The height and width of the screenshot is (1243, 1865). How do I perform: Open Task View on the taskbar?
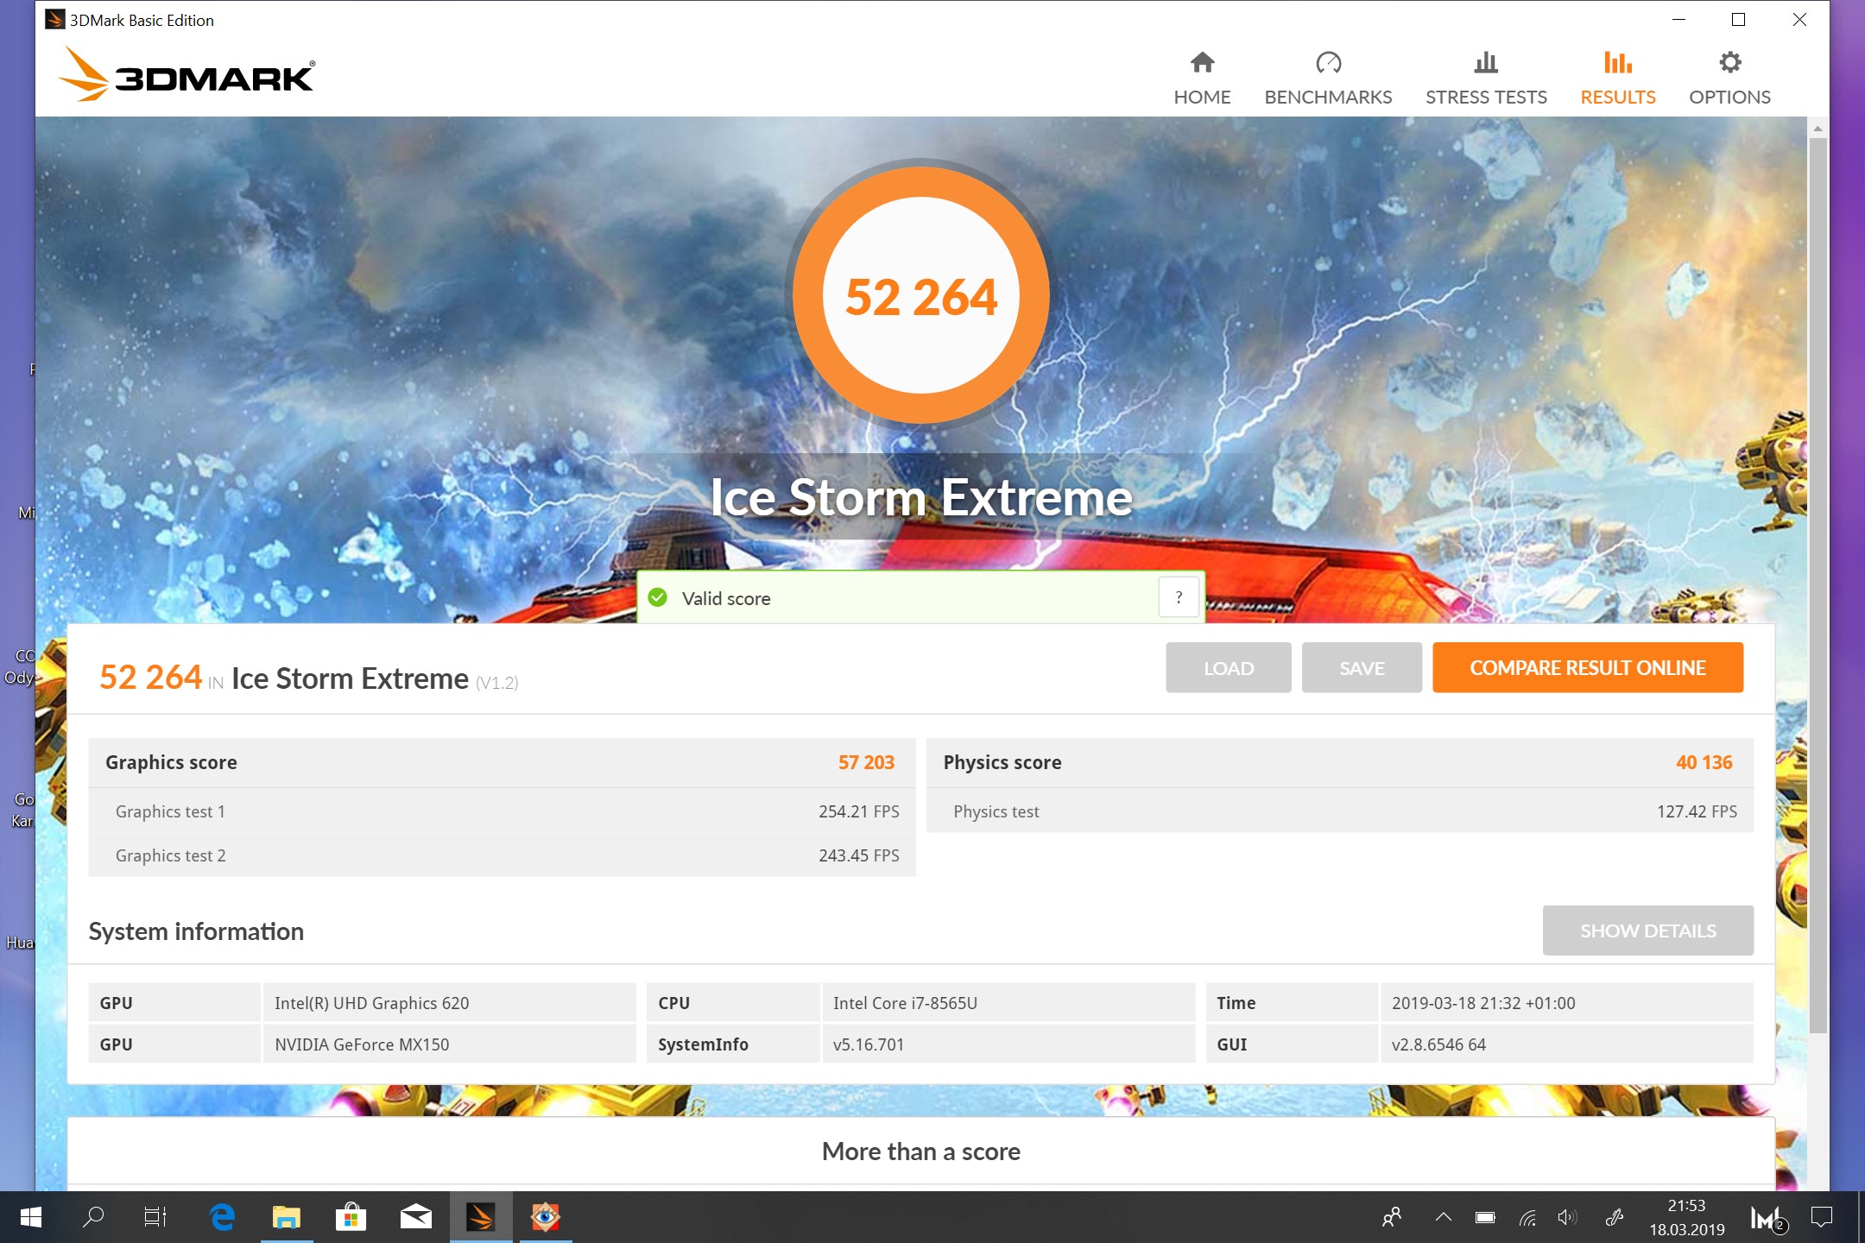155,1217
